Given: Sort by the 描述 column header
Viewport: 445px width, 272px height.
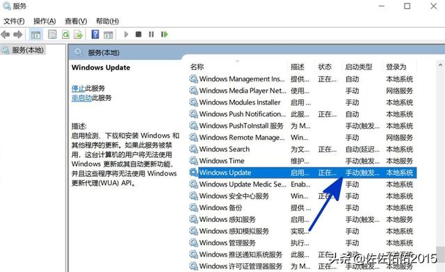Looking at the screenshot, I should [298, 67].
